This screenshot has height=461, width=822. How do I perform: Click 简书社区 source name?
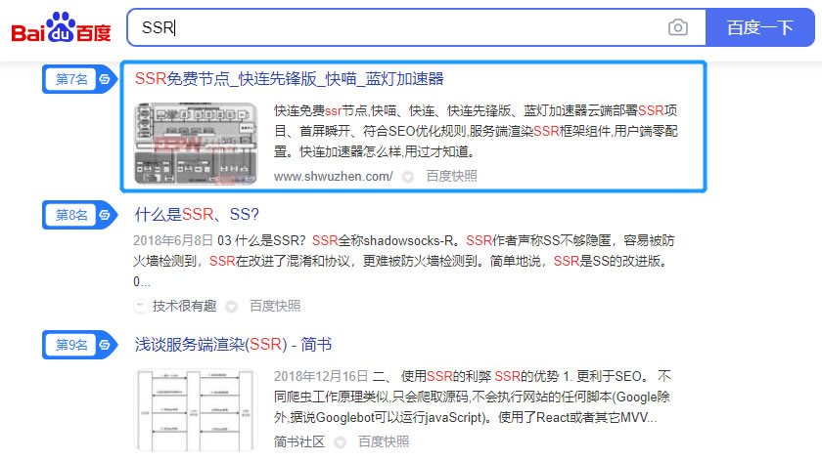click(x=299, y=442)
